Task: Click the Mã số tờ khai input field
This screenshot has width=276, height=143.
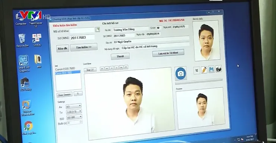Action: pyautogui.click(x=82, y=31)
